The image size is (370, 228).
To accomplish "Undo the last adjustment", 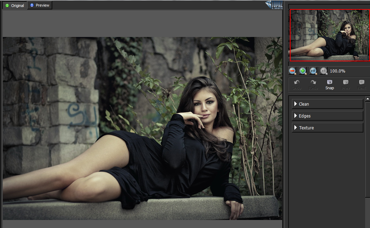I will click(x=296, y=84).
